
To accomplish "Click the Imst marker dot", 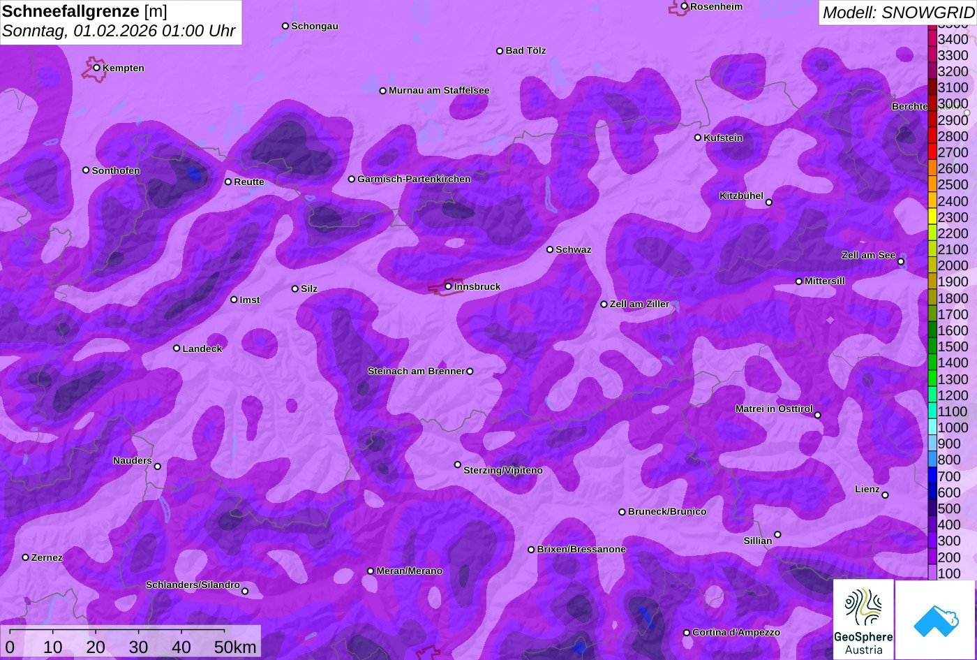I will (234, 300).
